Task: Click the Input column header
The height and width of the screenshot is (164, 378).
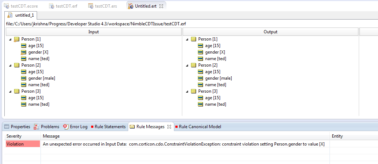Action: [94, 32]
